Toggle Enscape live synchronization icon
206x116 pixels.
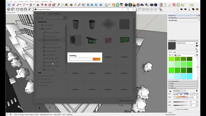(x=117, y=5)
